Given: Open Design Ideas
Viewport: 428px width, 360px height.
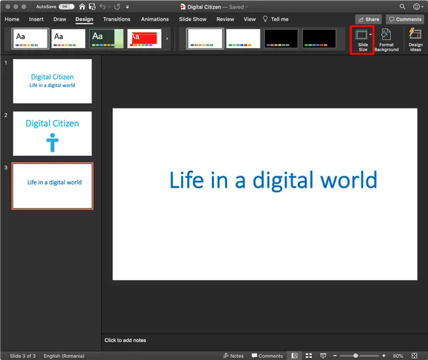Looking at the screenshot, I should pyautogui.click(x=415, y=40).
